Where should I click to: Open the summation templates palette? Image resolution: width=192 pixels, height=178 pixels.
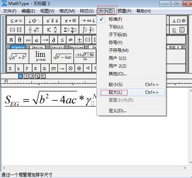(70, 30)
